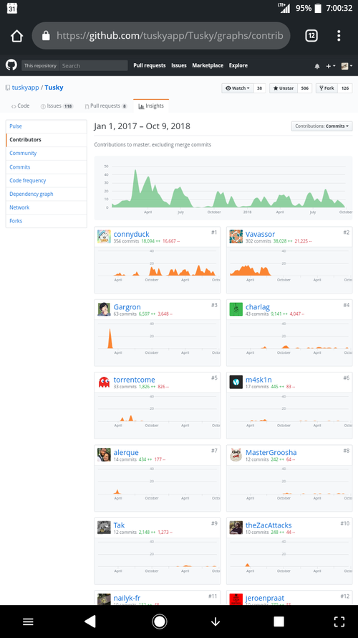Click the GitHub search field
Image resolution: width=358 pixels, height=638 pixels.
coord(93,65)
